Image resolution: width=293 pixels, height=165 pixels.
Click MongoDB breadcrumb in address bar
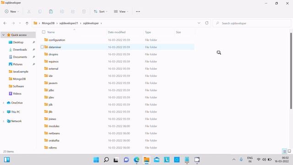click(48, 23)
